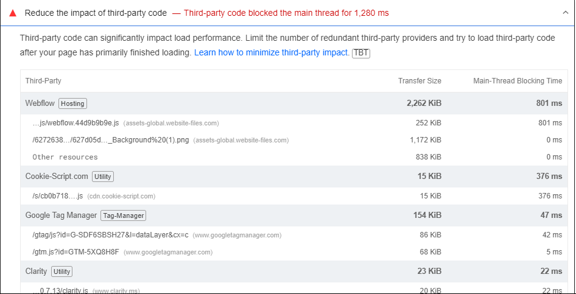Open 'Learn how to minimize third-party impact' link

(272, 53)
